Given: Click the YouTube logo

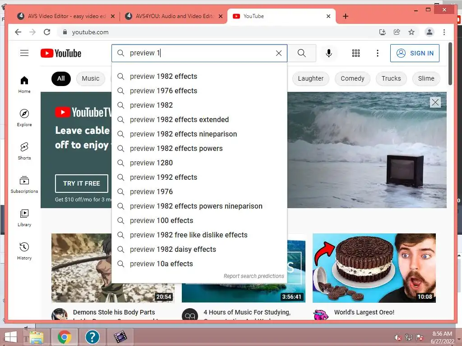Looking at the screenshot, I should pos(61,53).
